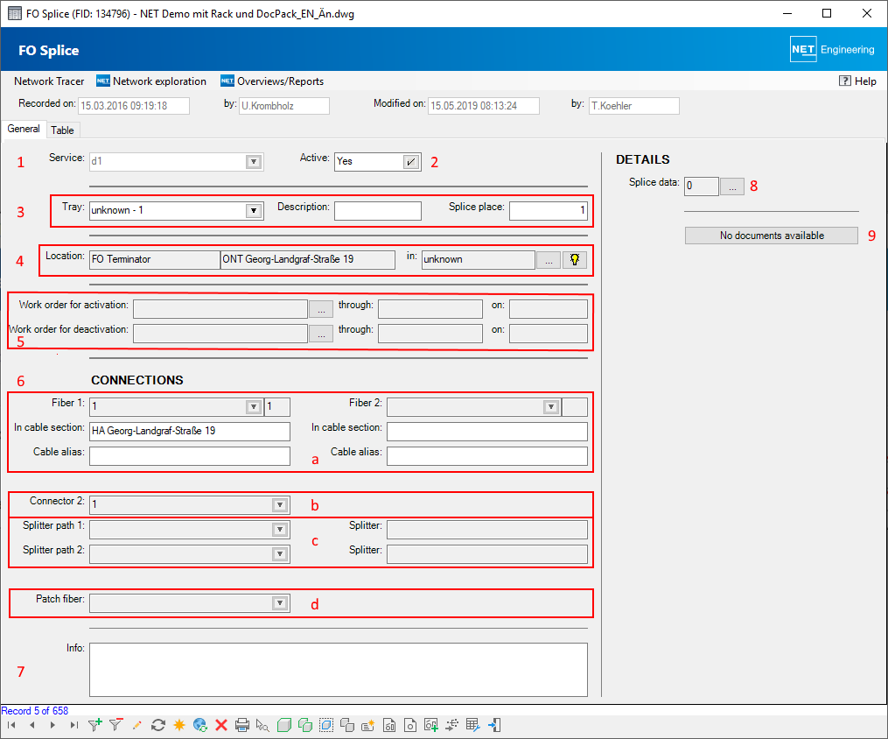Click the orange star new record icon
Image resolution: width=888 pixels, height=739 pixels.
[x=179, y=725]
